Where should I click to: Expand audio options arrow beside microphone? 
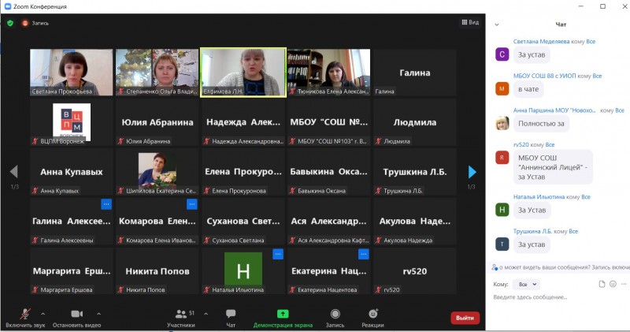43,313
